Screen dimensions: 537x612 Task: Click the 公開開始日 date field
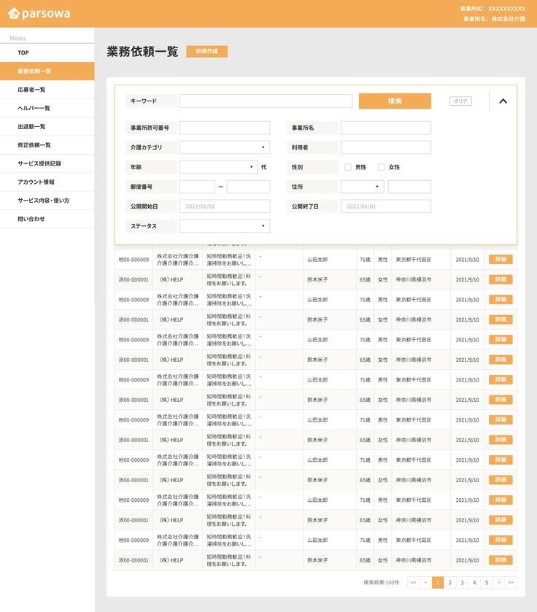(225, 206)
